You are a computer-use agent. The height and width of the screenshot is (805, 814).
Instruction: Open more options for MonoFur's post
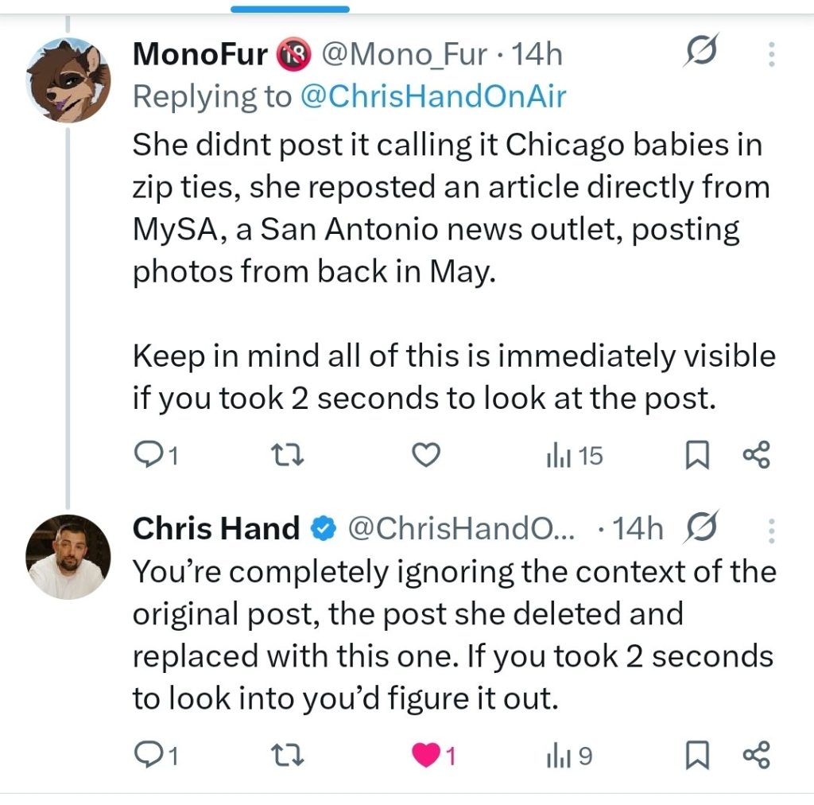770,53
